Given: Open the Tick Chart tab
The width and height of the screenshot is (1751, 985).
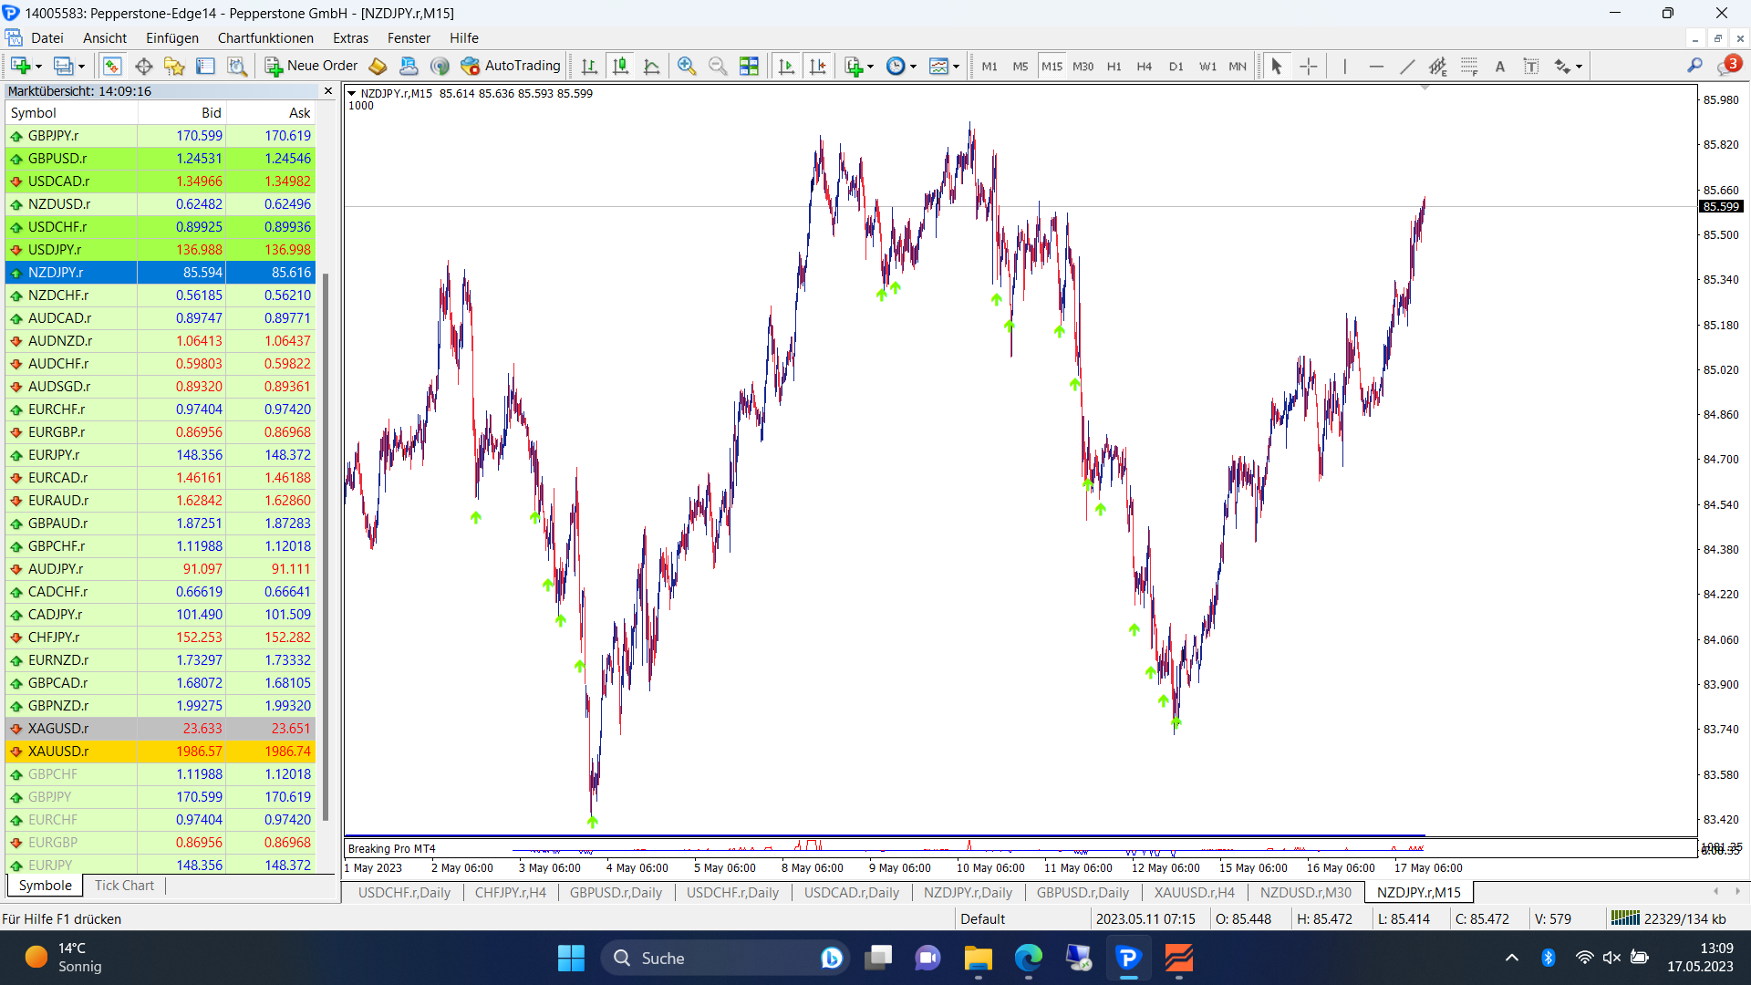Looking at the screenshot, I should point(124,885).
